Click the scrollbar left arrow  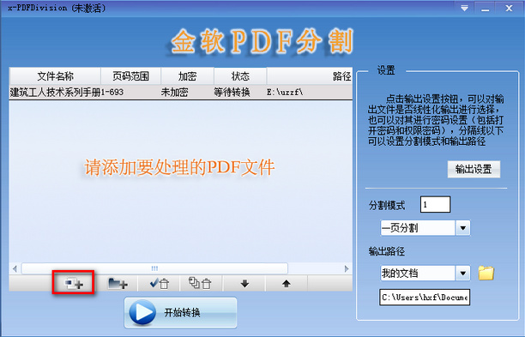(15, 268)
